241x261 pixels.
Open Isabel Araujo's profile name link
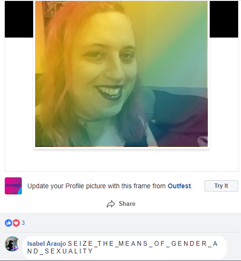click(x=46, y=243)
